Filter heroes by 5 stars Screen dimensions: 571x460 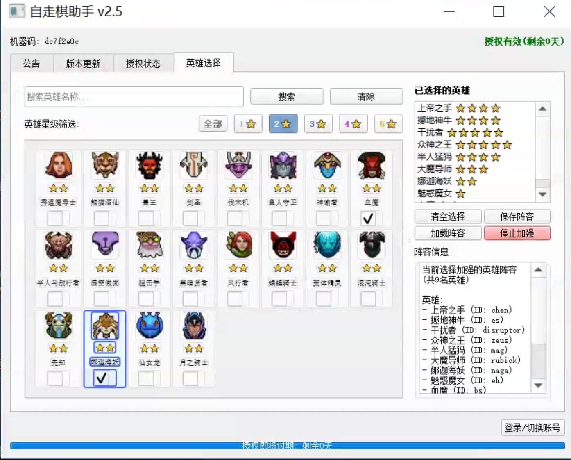[x=389, y=124]
